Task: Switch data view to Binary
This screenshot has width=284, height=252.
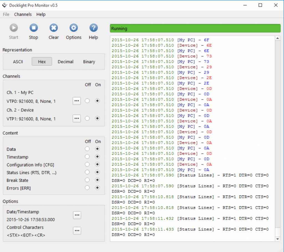Action: click(x=89, y=61)
